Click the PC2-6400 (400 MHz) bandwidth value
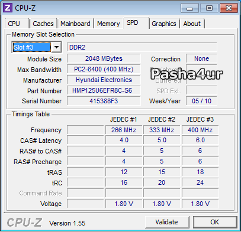The width and height of the screenshot is (241, 232). coord(104,69)
